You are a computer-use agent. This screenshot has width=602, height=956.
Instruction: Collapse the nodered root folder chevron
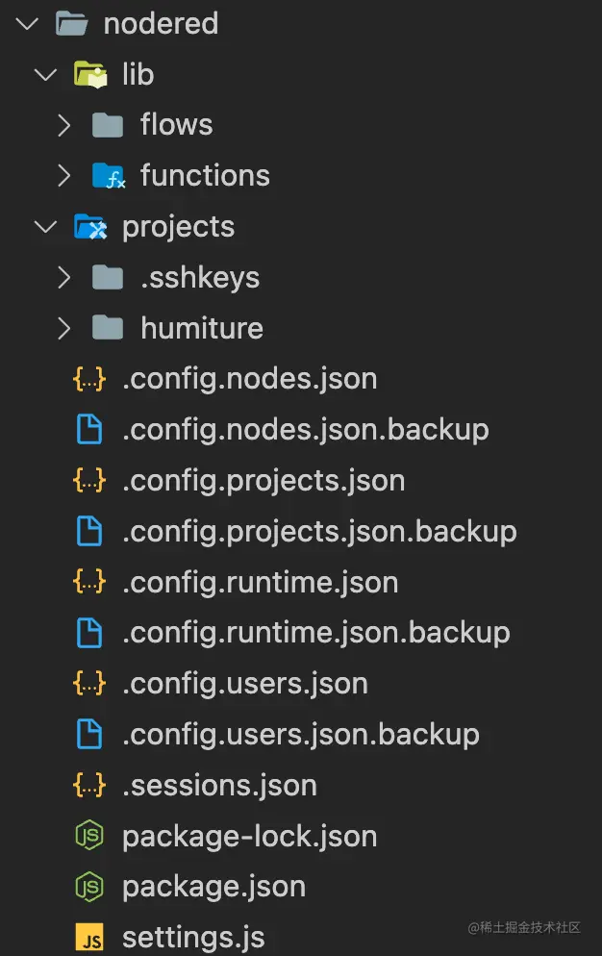27,23
